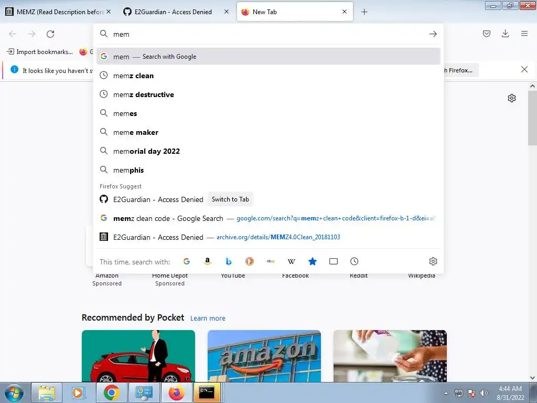Search open tabs using the tab icon
Image resolution: width=537 pixels, height=403 pixels.
tap(333, 261)
